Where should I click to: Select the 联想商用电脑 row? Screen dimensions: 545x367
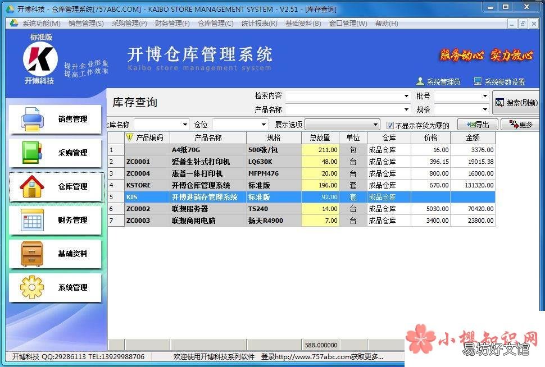pyautogui.click(x=301, y=221)
